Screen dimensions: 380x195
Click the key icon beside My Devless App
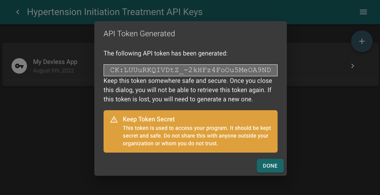pos(18,66)
